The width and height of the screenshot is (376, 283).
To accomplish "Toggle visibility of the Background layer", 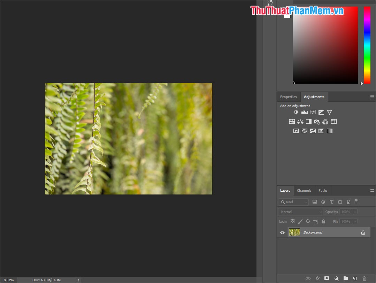I will click(x=283, y=232).
